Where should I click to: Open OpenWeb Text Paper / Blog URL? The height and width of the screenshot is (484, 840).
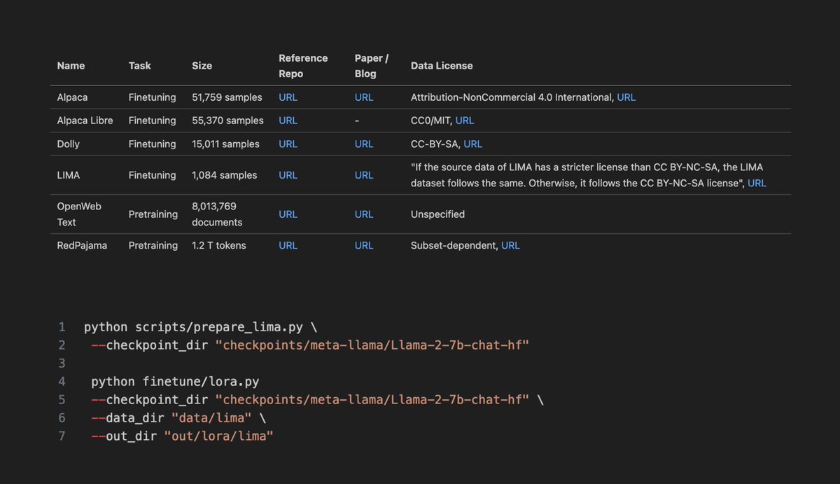point(364,214)
